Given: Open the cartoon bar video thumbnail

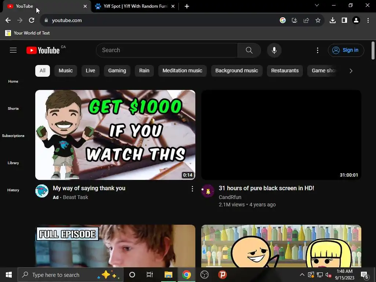Looking at the screenshot, I should (281, 246).
